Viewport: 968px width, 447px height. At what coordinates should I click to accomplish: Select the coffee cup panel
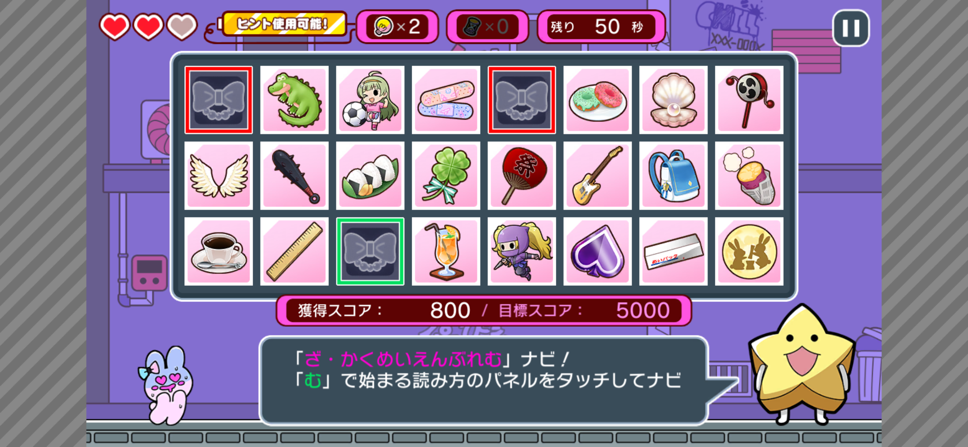coord(218,251)
